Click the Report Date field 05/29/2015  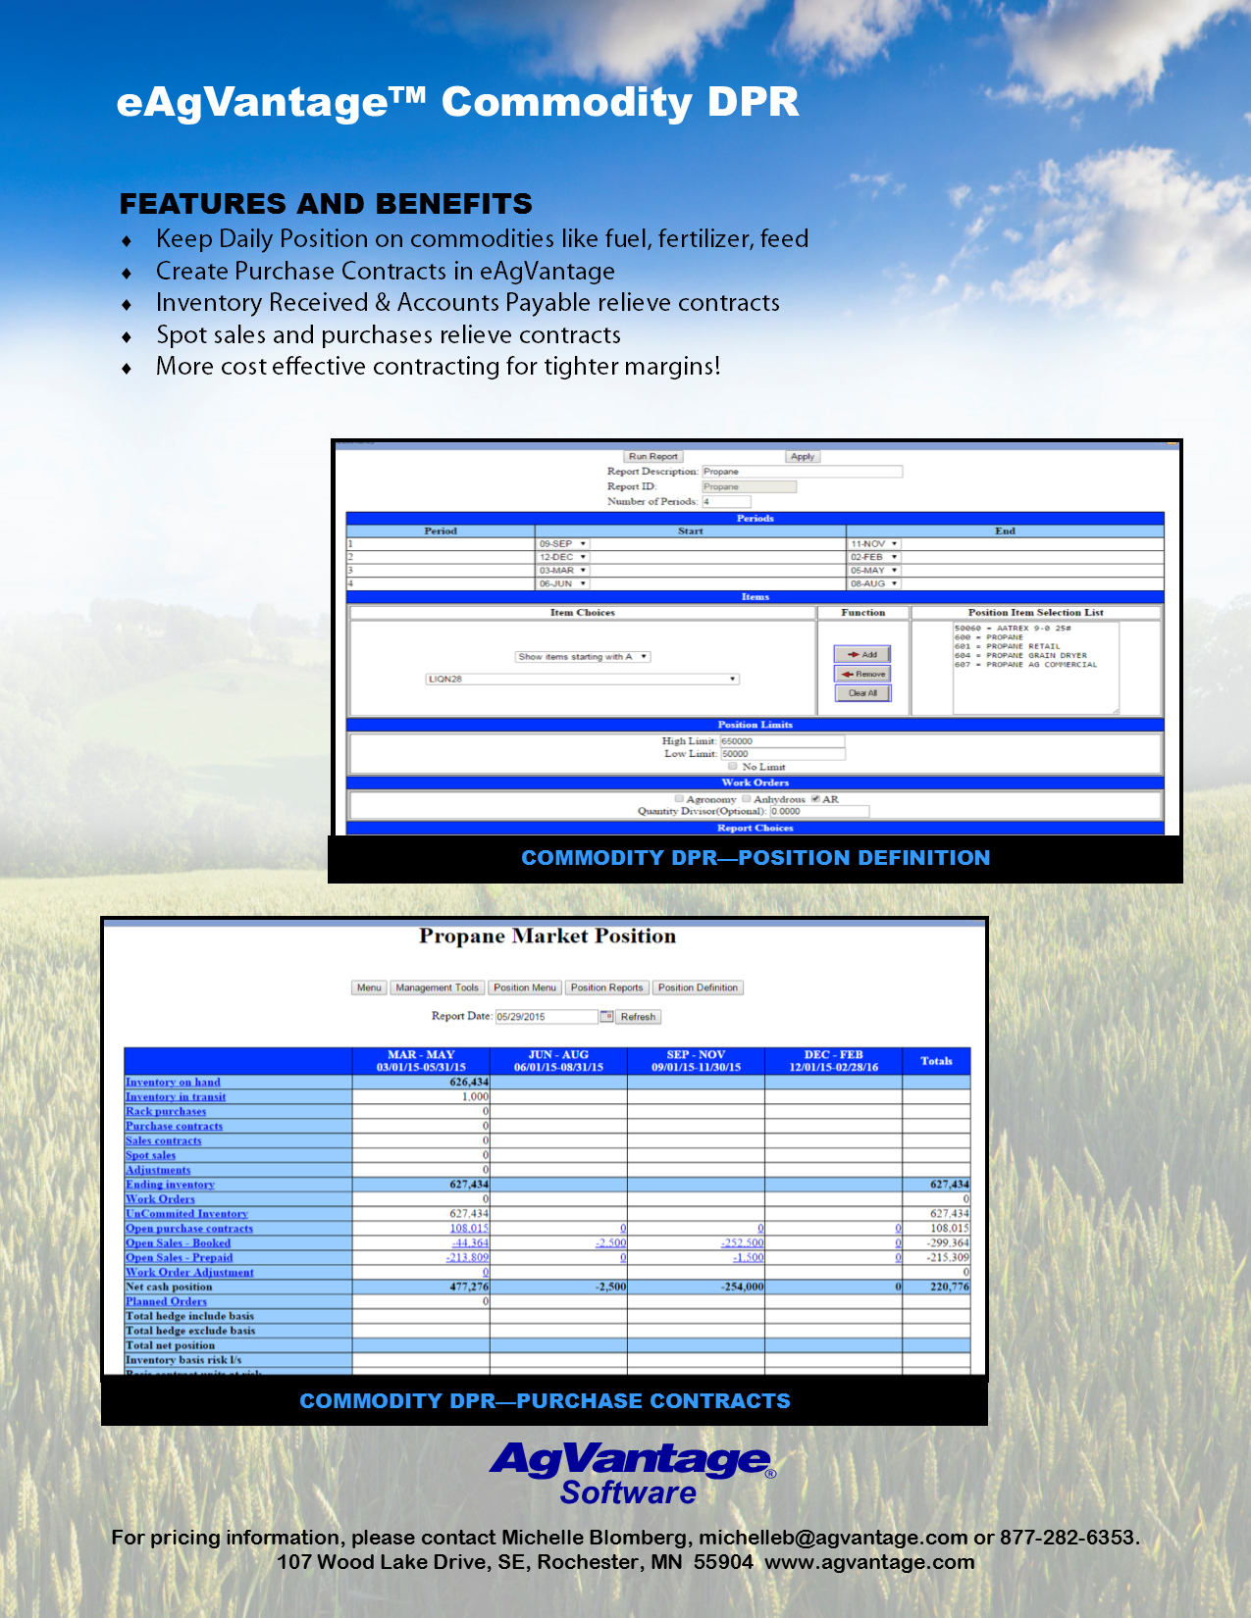pos(547,1017)
